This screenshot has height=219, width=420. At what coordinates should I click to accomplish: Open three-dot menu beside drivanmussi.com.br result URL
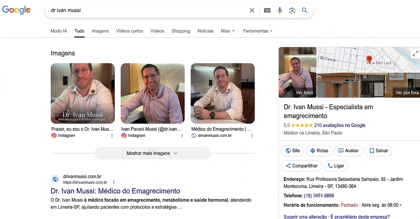coord(114,182)
